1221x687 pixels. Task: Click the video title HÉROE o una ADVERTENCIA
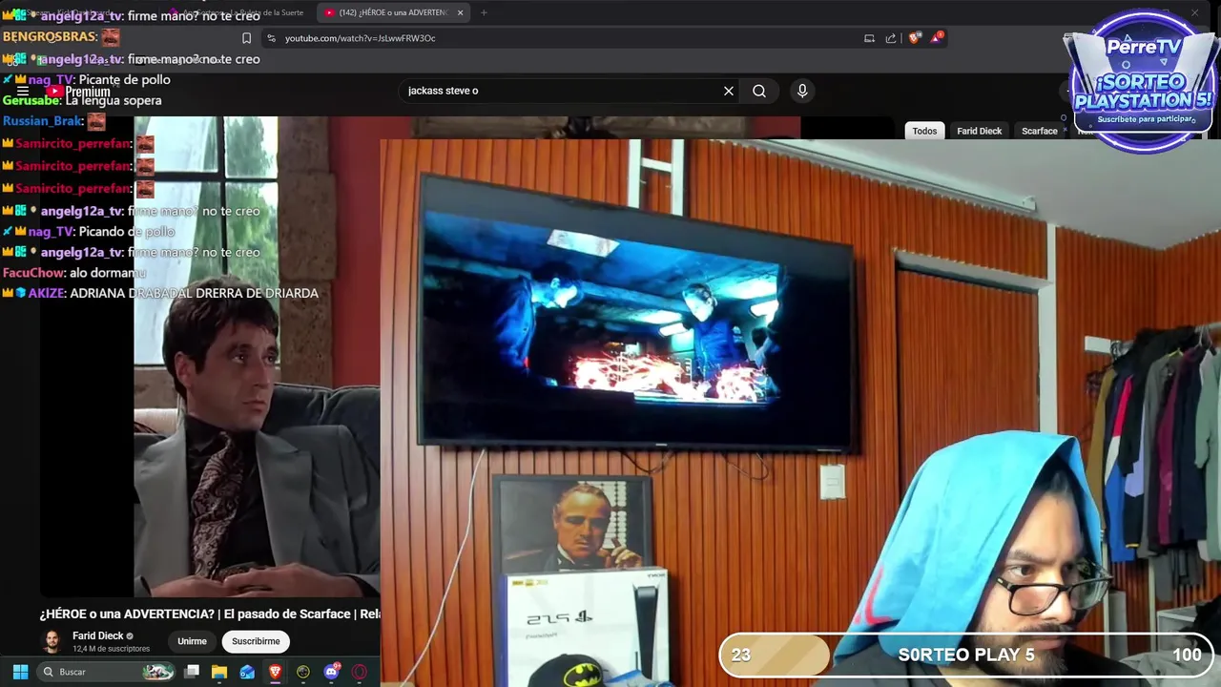pyautogui.click(x=210, y=614)
